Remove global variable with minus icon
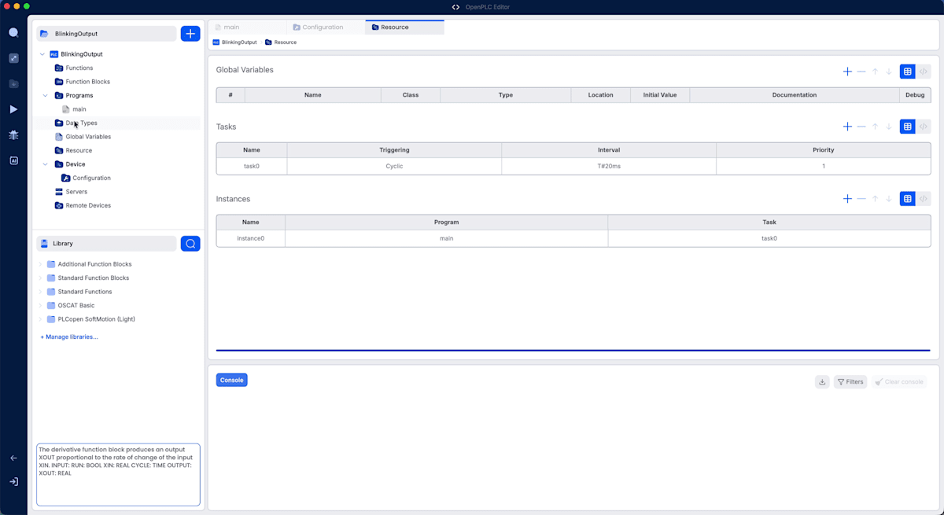Image resolution: width=944 pixels, height=515 pixels. click(x=861, y=72)
